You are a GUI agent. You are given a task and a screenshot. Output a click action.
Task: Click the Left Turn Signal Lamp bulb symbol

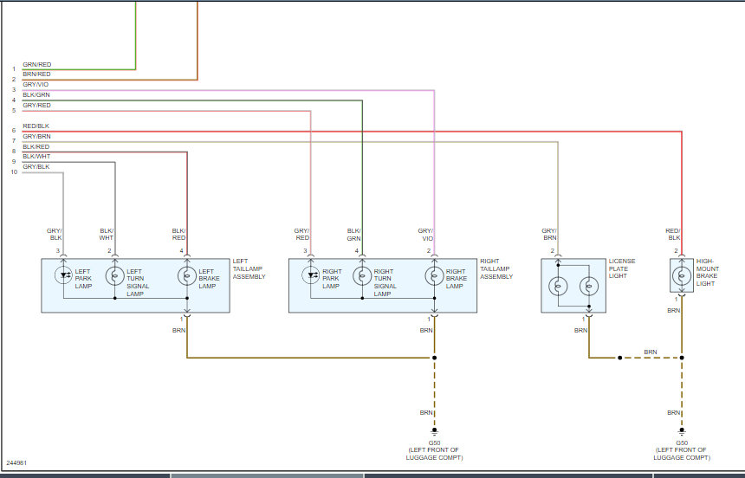(114, 275)
